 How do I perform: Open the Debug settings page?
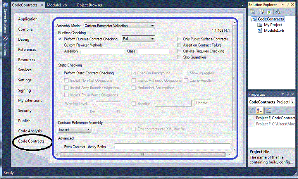(x=24, y=40)
